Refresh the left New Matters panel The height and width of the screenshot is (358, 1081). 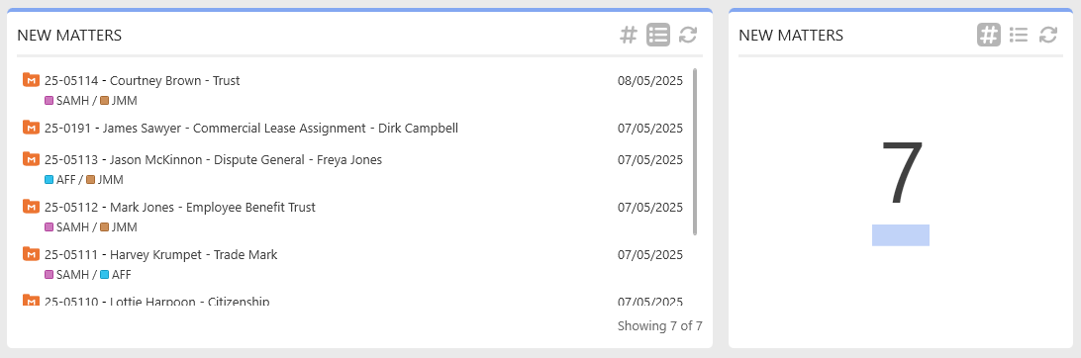coord(688,35)
